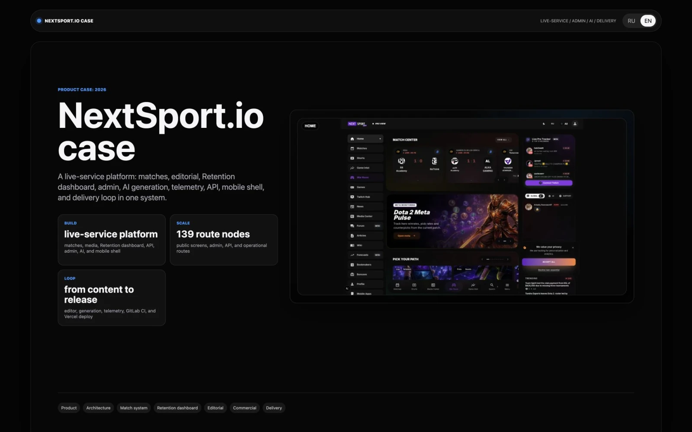The width and height of the screenshot is (692, 432).
Task: Jump to the Editorial section
Action: coord(215,408)
